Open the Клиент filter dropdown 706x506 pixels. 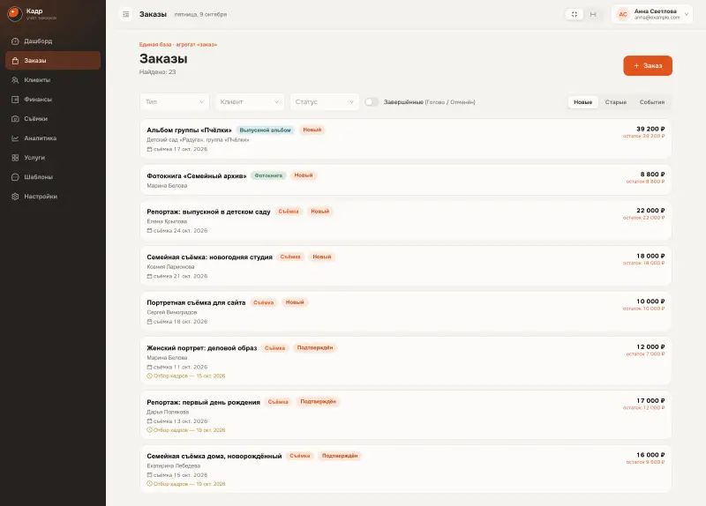tap(250, 102)
